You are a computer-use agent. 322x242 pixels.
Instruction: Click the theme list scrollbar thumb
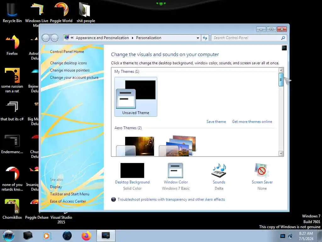click(x=281, y=79)
